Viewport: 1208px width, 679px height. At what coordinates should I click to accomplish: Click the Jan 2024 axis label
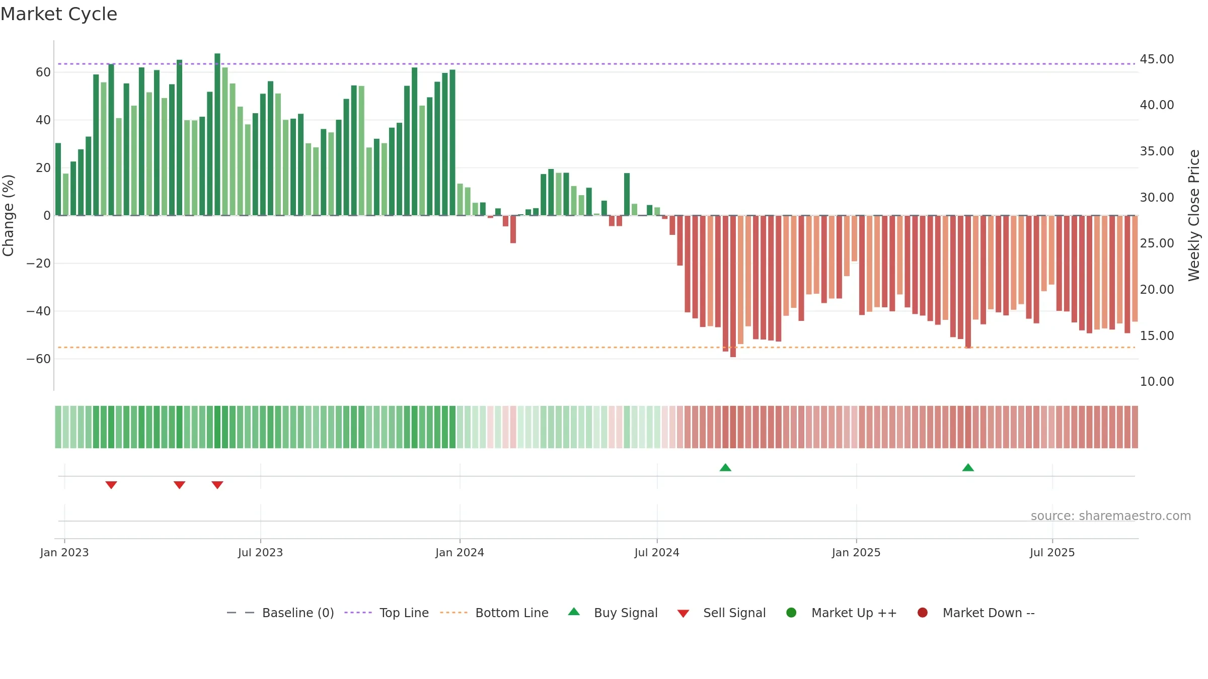pos(460,553)
